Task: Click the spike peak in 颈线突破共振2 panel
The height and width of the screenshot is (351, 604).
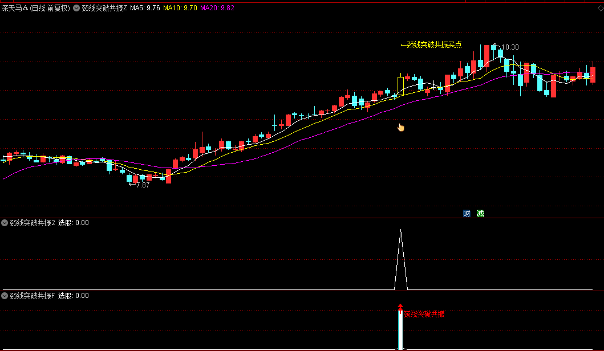Action: click(x=400, y=231)
